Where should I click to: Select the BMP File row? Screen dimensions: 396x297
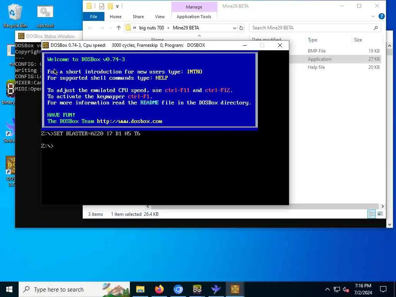pyautogui.click(x=335, y=51)
